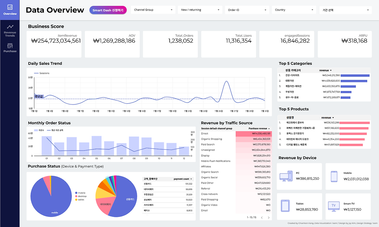Go to next page arrow in traffic table

coord(269,218)
